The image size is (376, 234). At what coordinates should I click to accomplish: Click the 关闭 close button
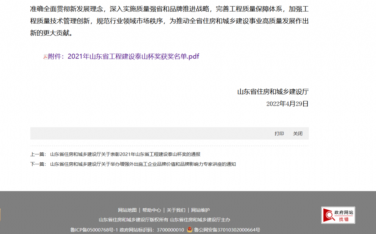[x=298, y=134]
